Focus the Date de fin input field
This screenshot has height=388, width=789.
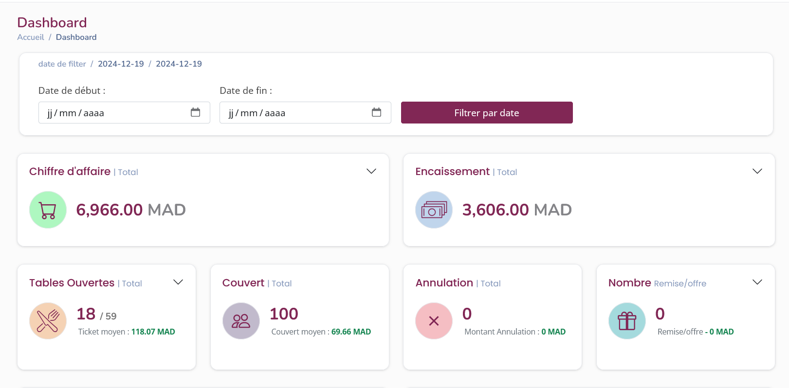tap(305, 112)
